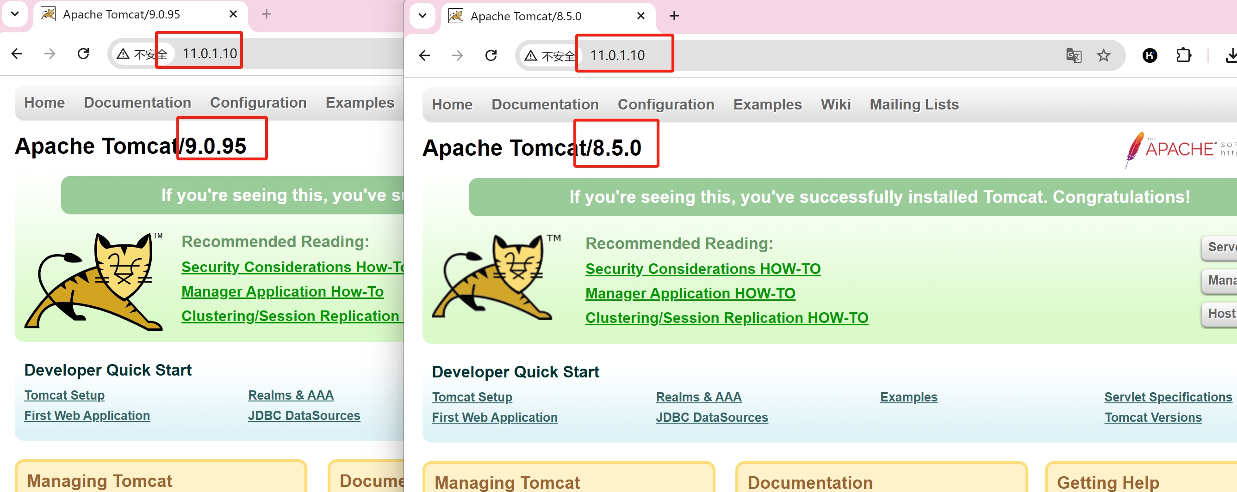The height and width of the screenshot is (492, 1237).
Task: Open Configuration menu in left Tomcat page
Action: [x=258, y=103]
